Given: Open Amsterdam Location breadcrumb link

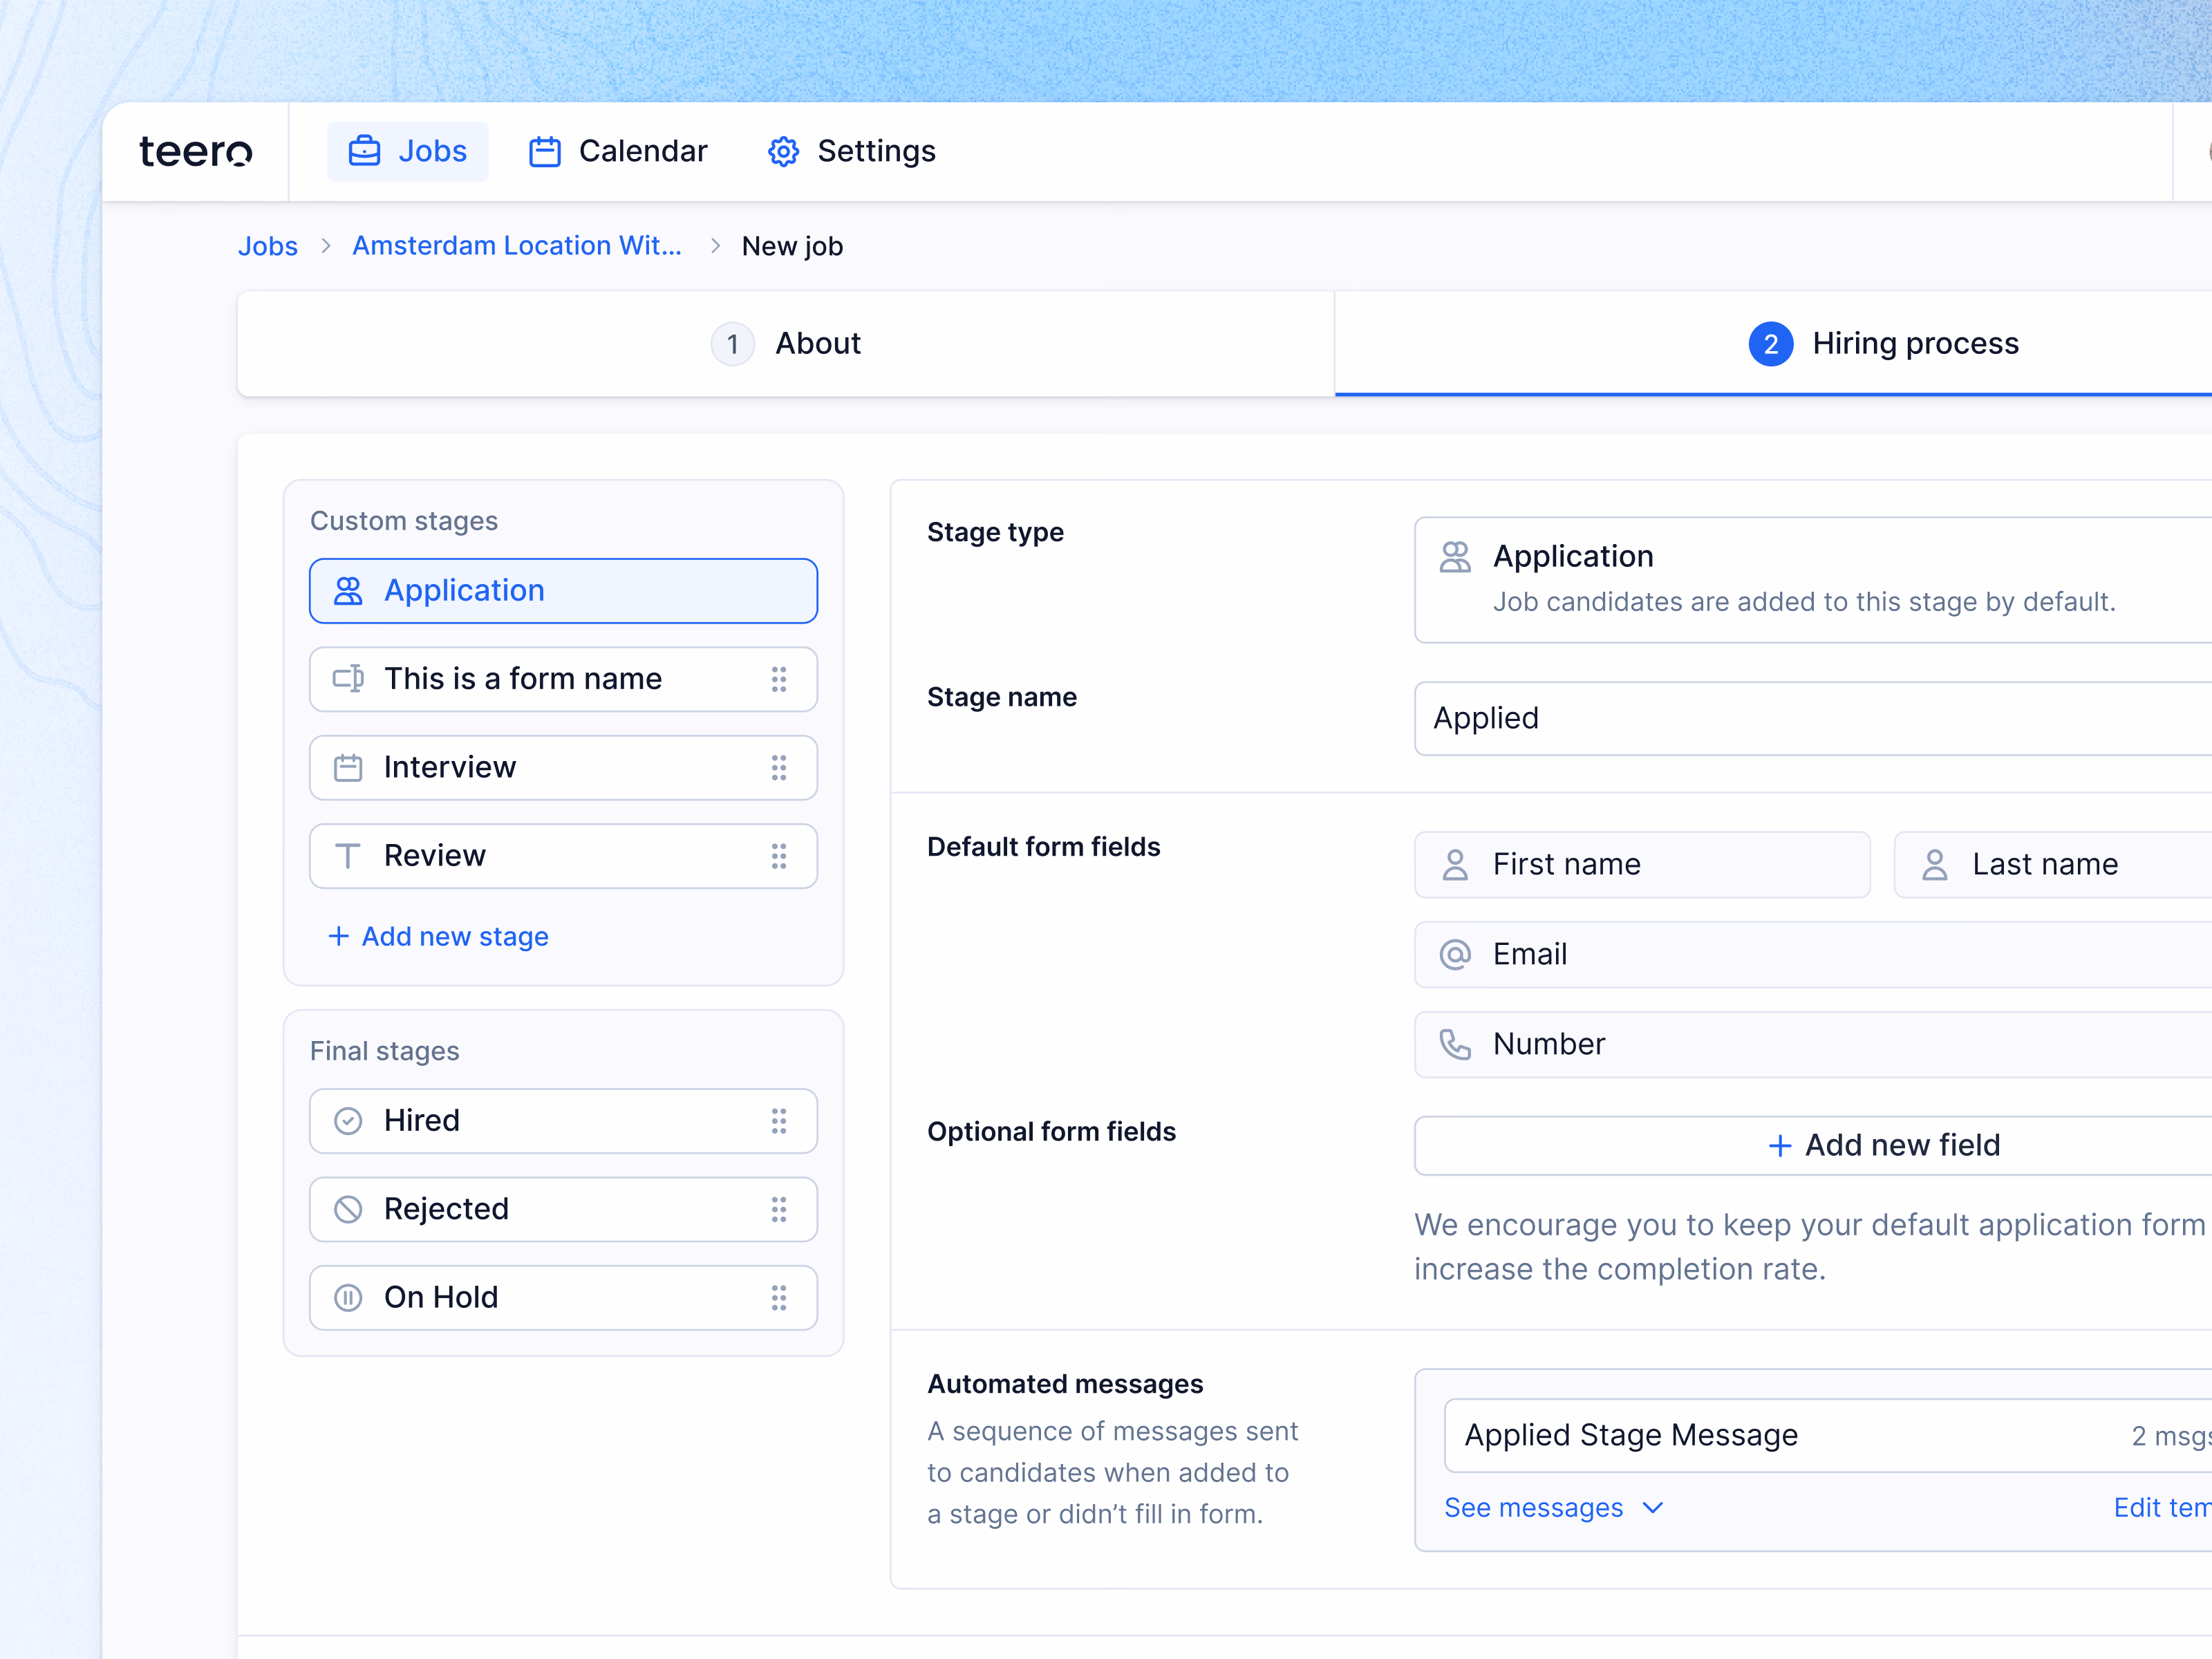Looking at the screenshot, I should (517, 246).
